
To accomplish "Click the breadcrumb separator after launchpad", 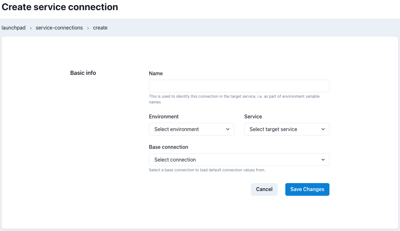I will coord(31,28).
